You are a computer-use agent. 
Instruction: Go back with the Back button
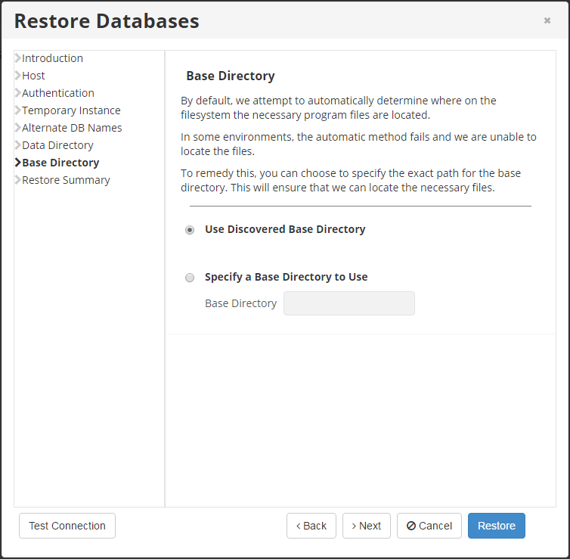[x=311, y=526]
